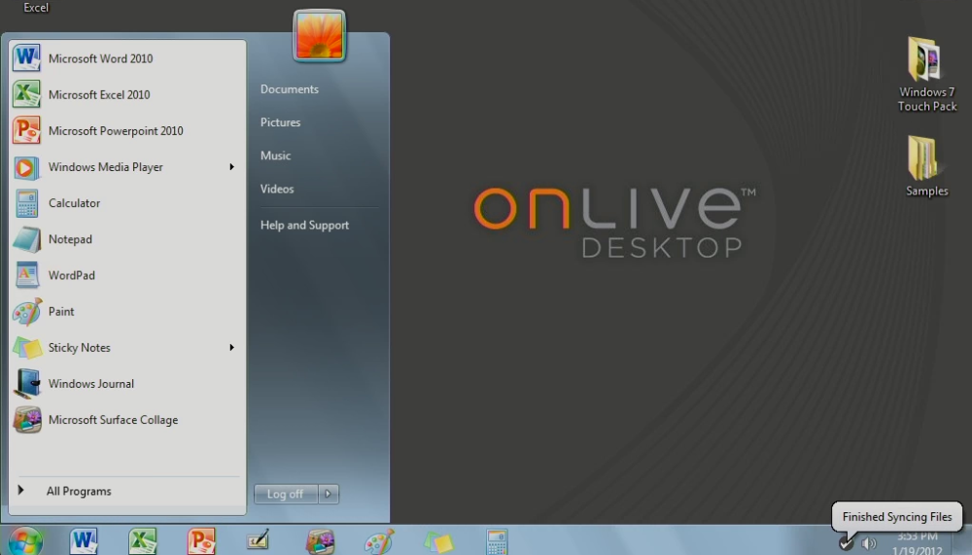Launch Excel from the taskbar
The width and height of the screenshot is (972, 555).
[x=143, y=540]
